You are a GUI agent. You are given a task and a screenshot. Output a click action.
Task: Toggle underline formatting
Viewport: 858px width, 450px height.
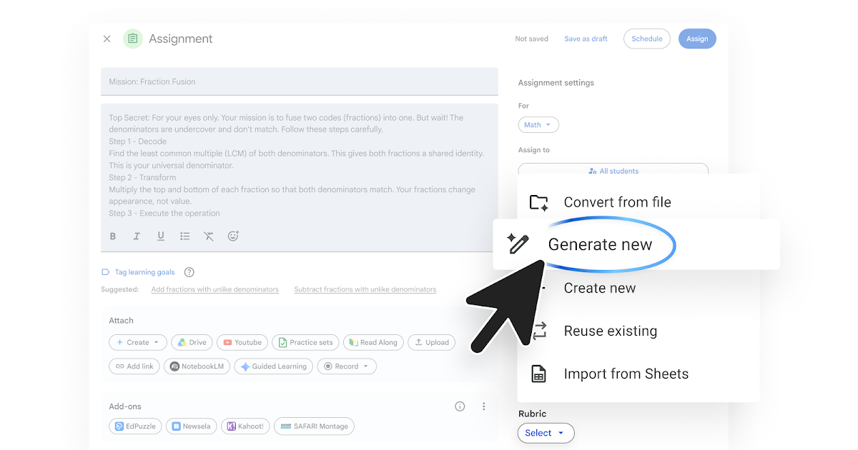click(161, 236)
